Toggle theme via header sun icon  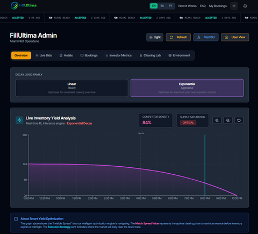pos(234,6)
